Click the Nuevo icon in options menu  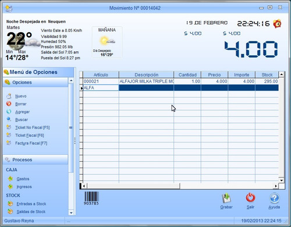pos(9,96)
